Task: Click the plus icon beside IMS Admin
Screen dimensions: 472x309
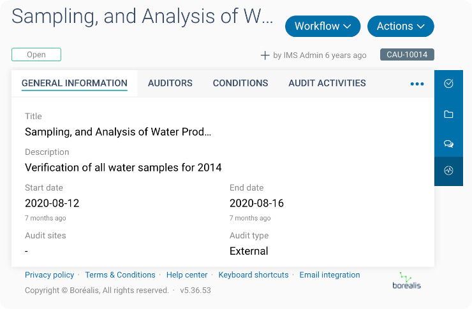Action: 265,55
